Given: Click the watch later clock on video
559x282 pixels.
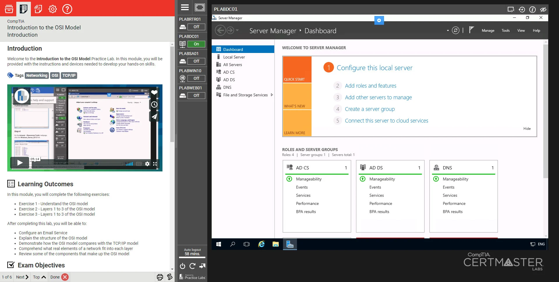Looking at the screenshot, I should 154,104.
